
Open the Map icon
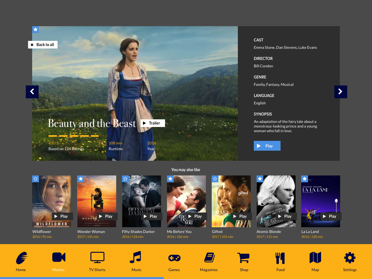315,257
